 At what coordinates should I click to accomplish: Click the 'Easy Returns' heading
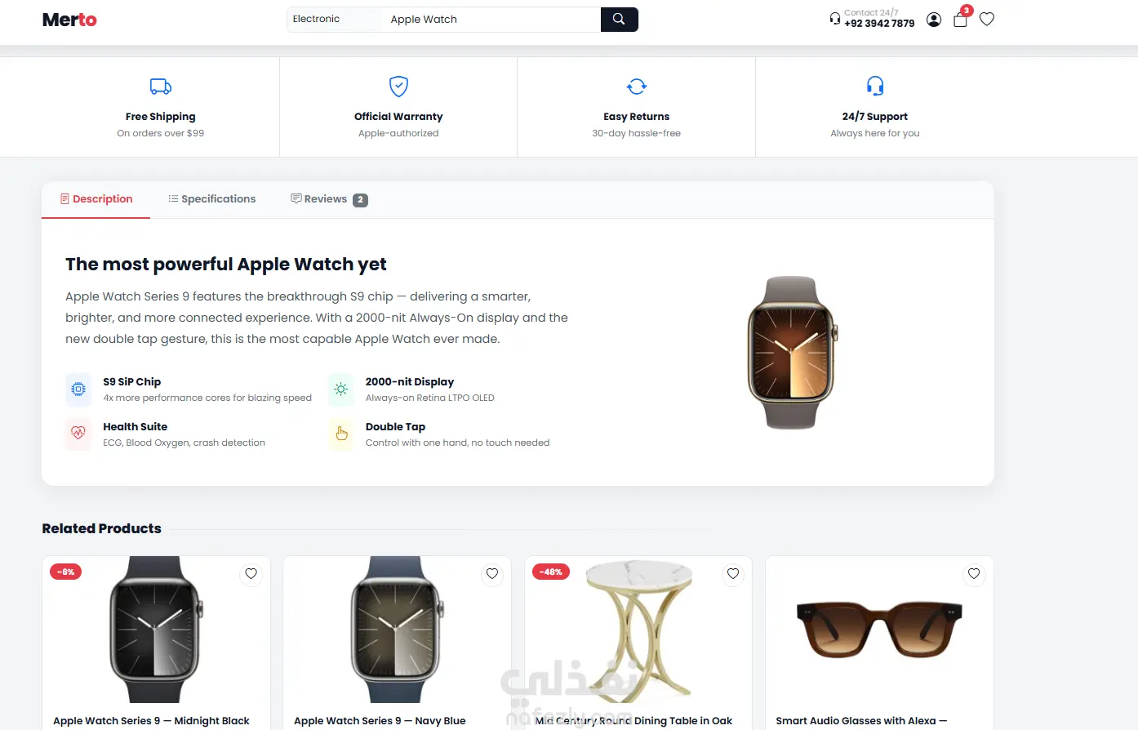637,117
